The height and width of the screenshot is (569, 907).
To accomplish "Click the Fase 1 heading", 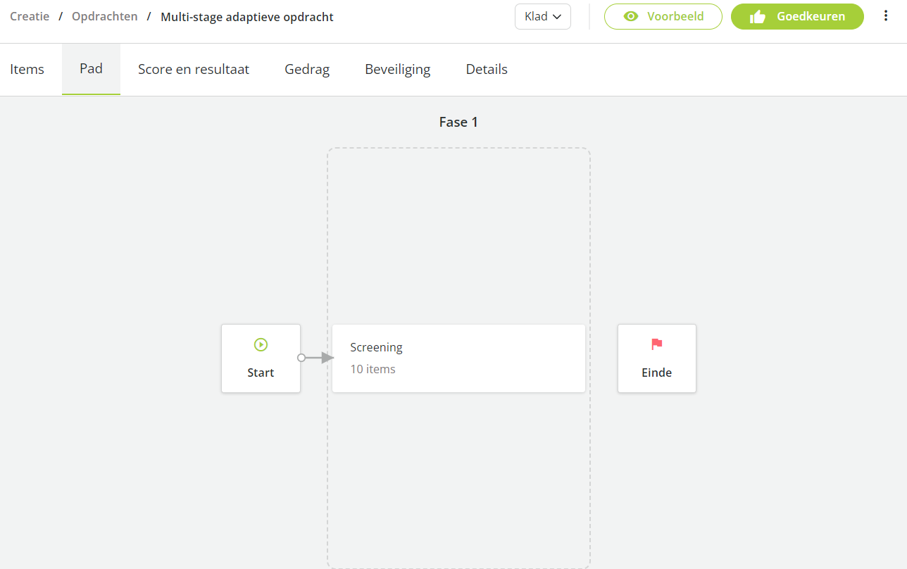I will coord(458,122).
